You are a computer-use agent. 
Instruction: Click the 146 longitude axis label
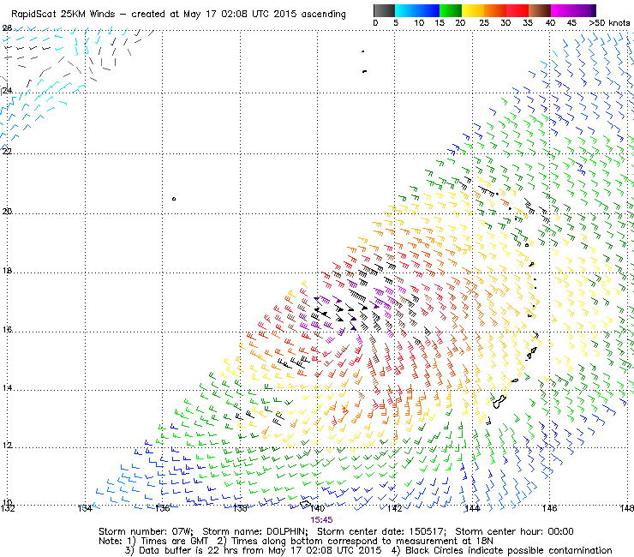point(549,508)
